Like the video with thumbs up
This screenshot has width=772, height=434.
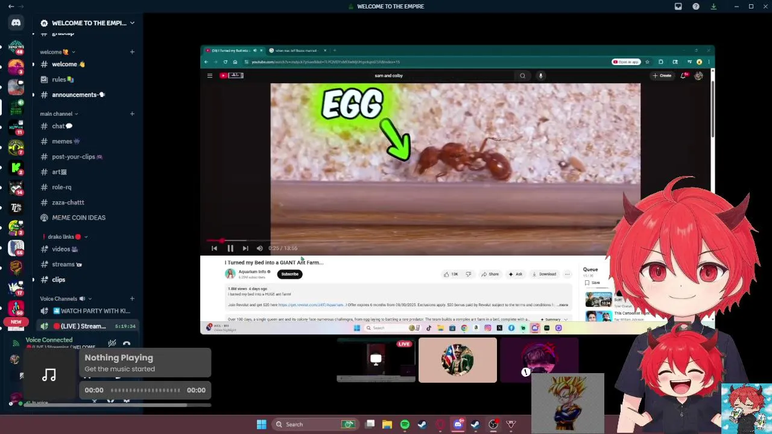451,274
